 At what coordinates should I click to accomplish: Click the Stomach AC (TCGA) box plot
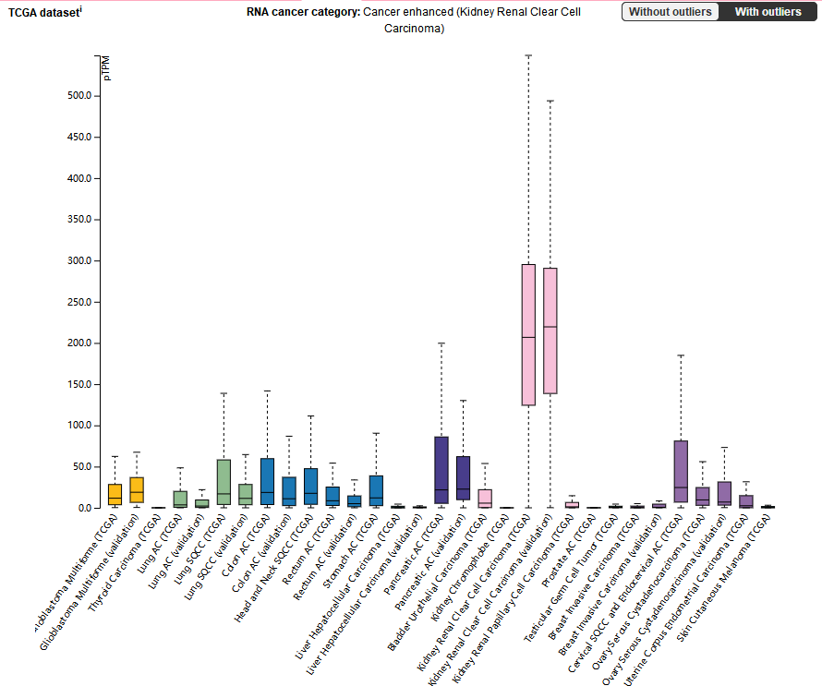[x=376, y=489]
